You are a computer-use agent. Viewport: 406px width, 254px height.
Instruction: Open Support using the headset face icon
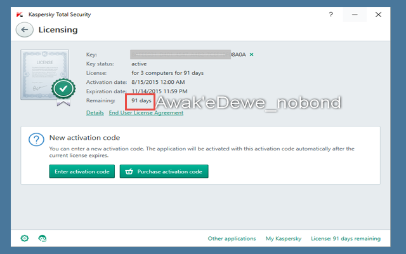click(x=42, y=239)
